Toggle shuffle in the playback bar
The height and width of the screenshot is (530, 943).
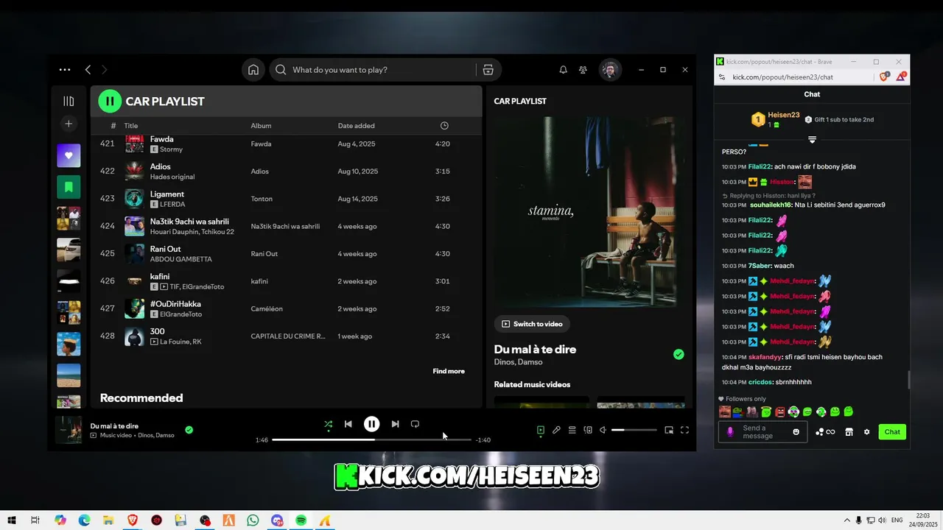[x=329, y=424]
